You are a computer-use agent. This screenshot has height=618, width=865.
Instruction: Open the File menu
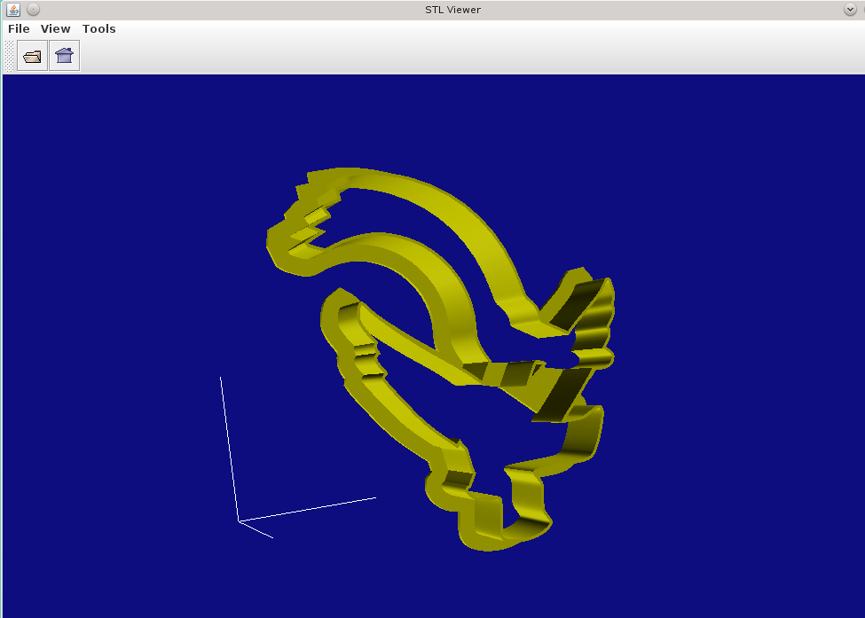[18, 28]
